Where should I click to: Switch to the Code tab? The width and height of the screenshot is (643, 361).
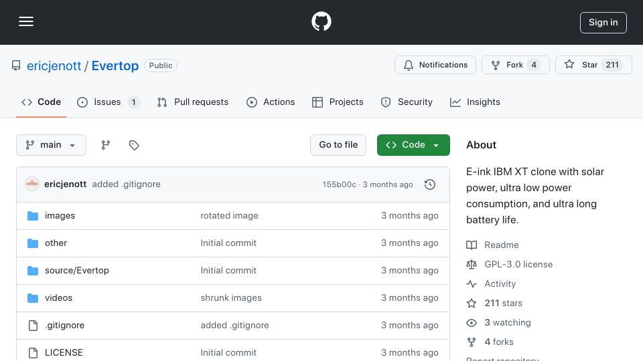click(x=41, y=102)
